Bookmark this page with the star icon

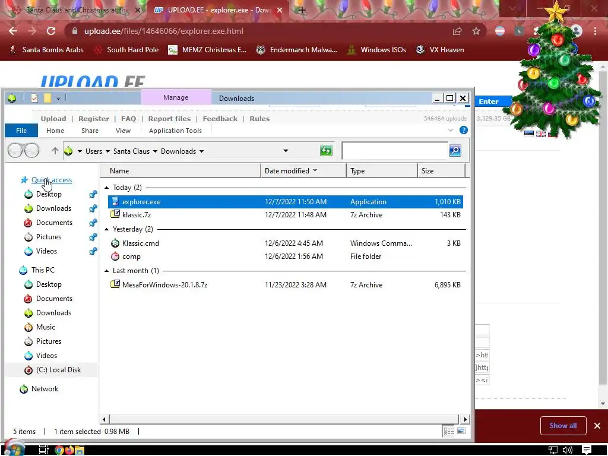tap(476, 31)
